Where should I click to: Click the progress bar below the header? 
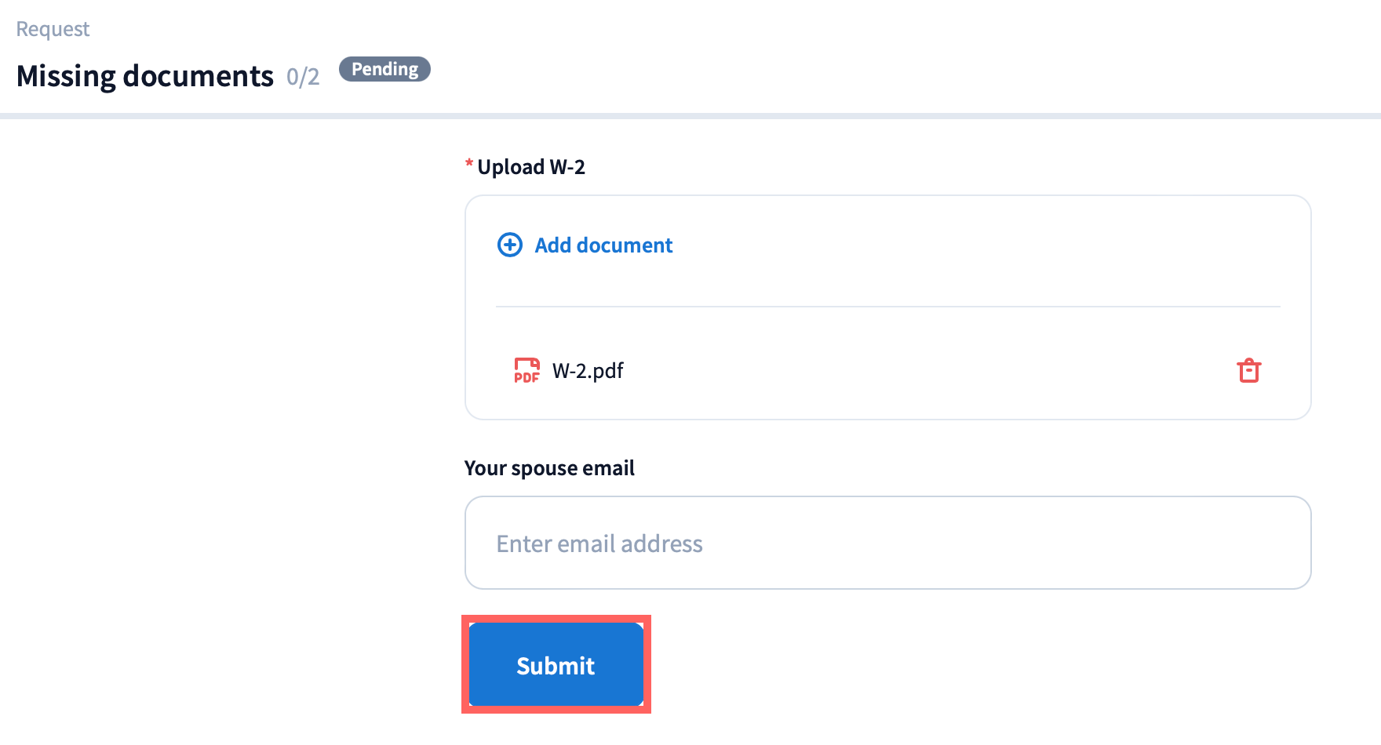[x=690, y=116]
